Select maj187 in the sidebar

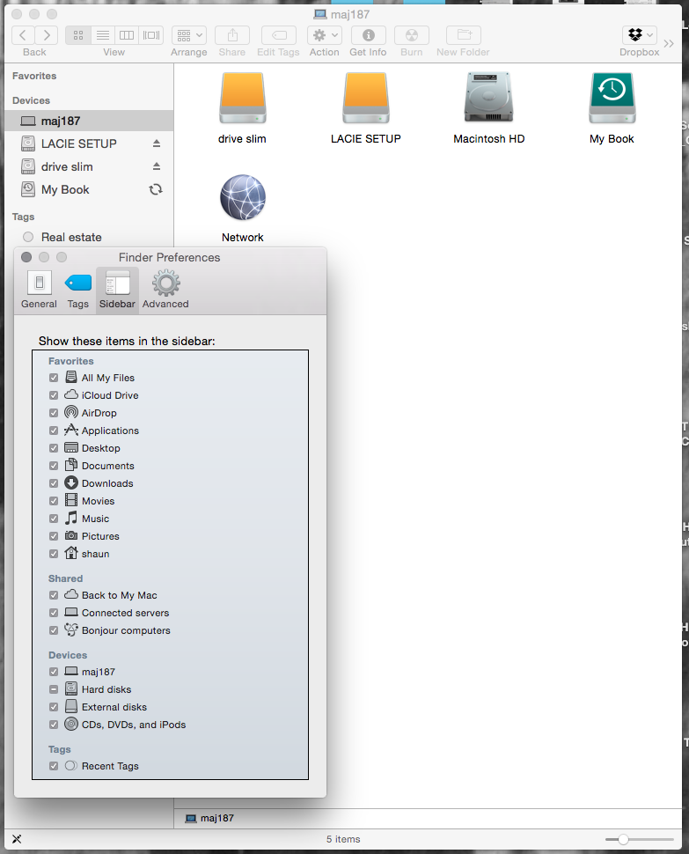coord(89,121)
